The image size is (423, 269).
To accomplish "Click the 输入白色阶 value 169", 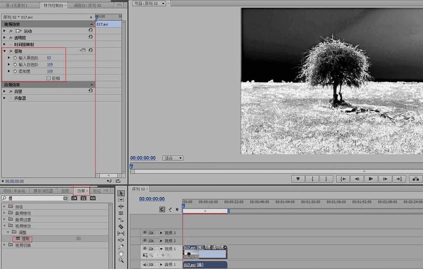I will point(50,65).
